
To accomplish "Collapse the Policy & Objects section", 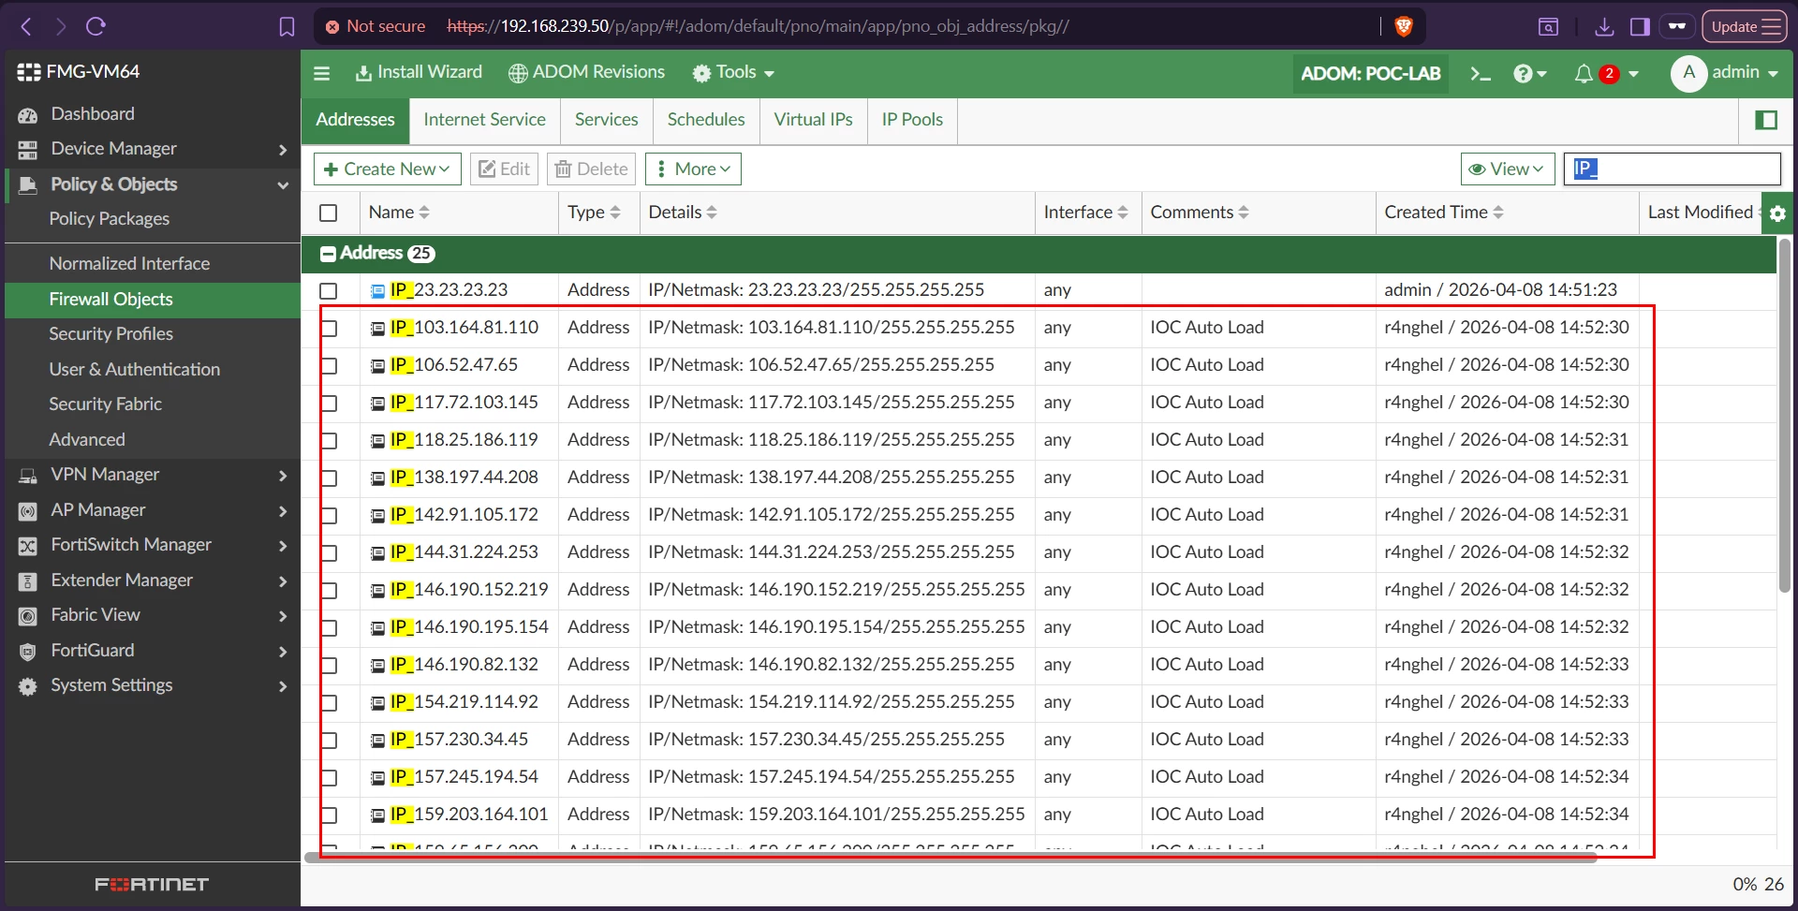I will 283,185.
